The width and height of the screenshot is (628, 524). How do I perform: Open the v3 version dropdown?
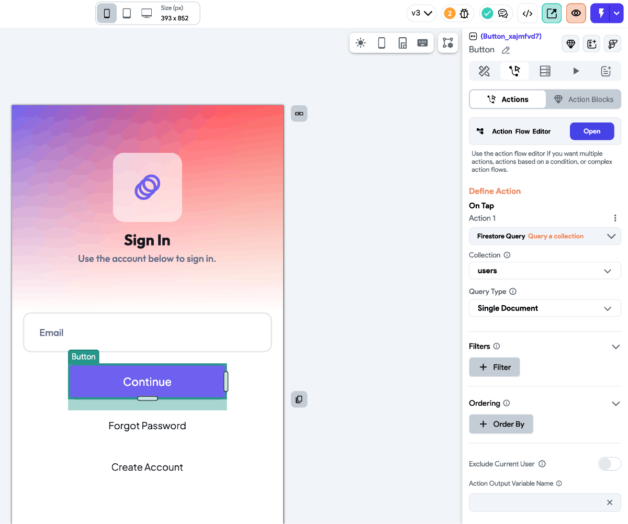coord(422,14)
